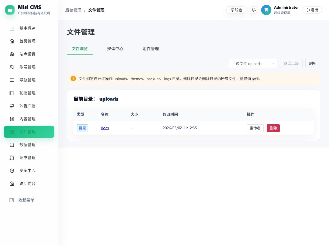Click the 类型 column header

click(x=80, y=114)
